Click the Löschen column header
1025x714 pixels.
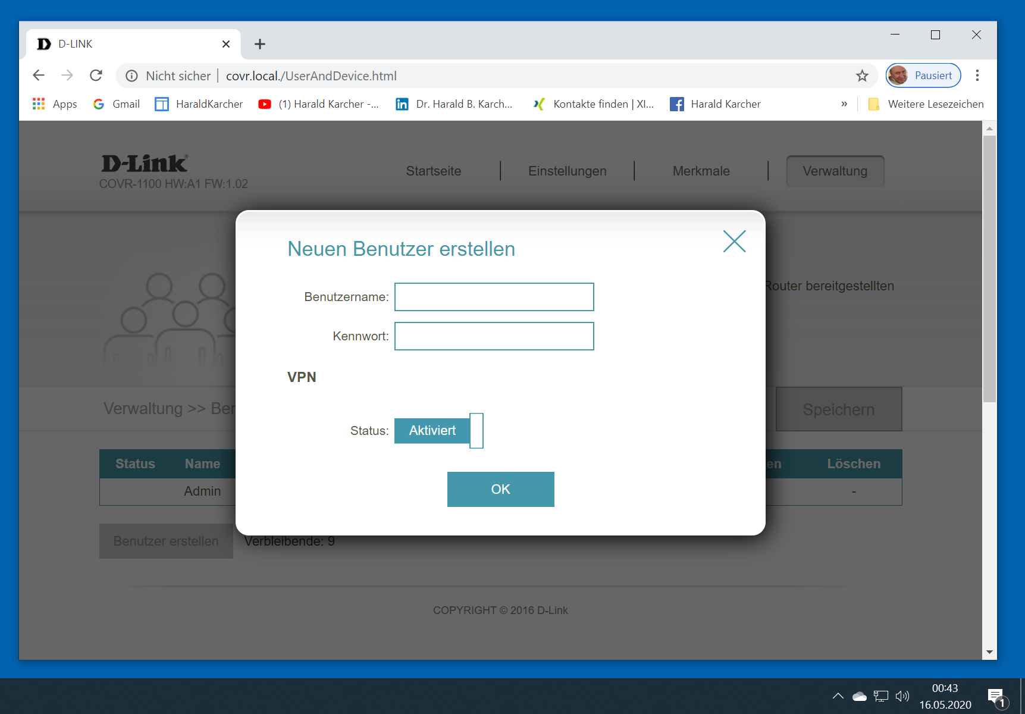coord(854,464)
